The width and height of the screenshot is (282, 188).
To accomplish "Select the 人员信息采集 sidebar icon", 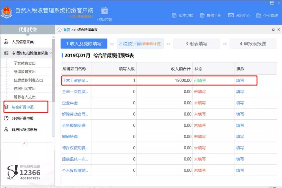I will (x=7, y=41).
